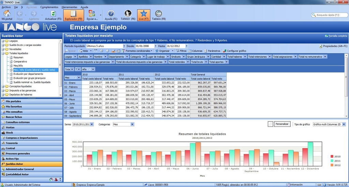Click the collapse-all minus icon in grid toolbar

tap(107, 51)
